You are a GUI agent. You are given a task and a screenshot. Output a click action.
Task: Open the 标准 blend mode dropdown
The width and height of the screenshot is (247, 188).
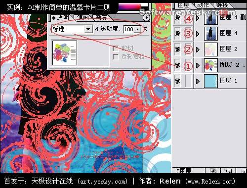(88, 29)
